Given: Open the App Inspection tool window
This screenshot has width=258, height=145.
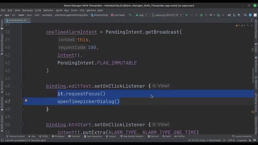Looking at the screenshot, I should coord(93,136).
